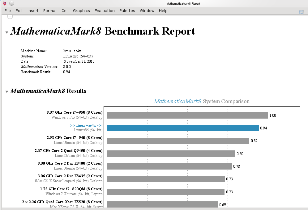308x210 pixels.
Task: Click the Linux Debian (64-bit) Desktop subtitle
Action: click(x=79, y=156)
